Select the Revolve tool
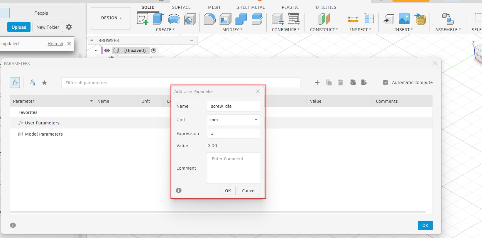The image size is (482, 238). point(174,19)
